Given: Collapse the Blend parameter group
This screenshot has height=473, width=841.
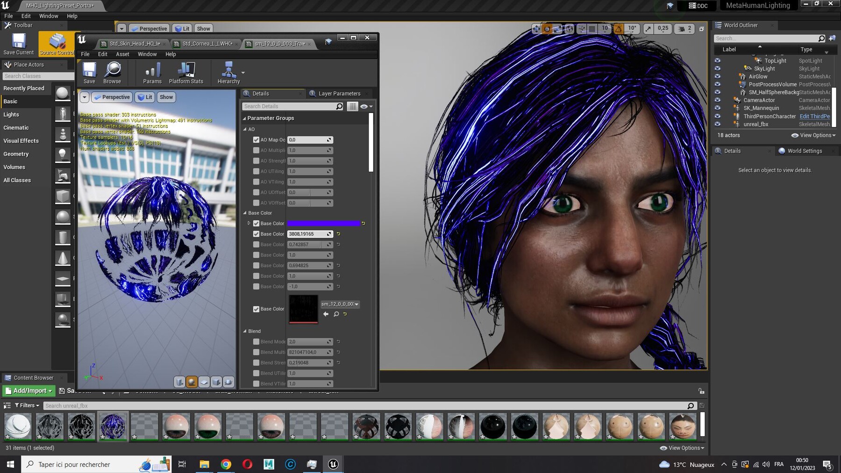Looking at the screenshot, I should [x=245, y=331].
